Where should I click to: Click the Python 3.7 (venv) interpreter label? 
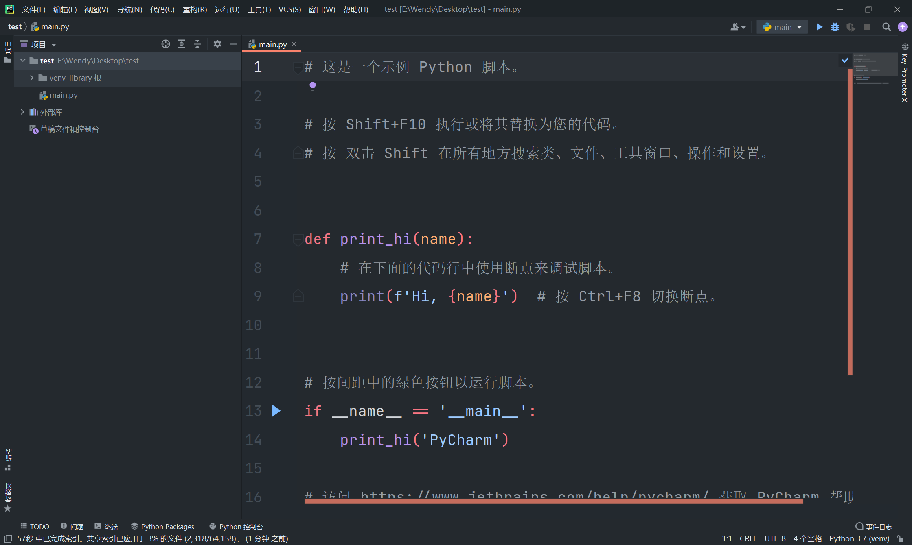[859, 538]
